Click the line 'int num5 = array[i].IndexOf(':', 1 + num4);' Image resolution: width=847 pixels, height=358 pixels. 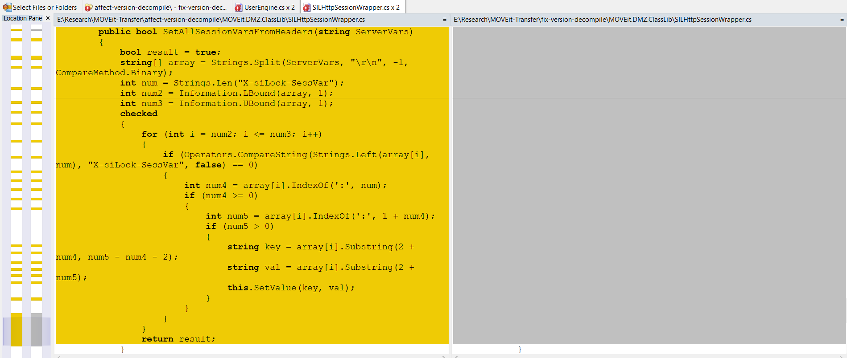point(320,216)
